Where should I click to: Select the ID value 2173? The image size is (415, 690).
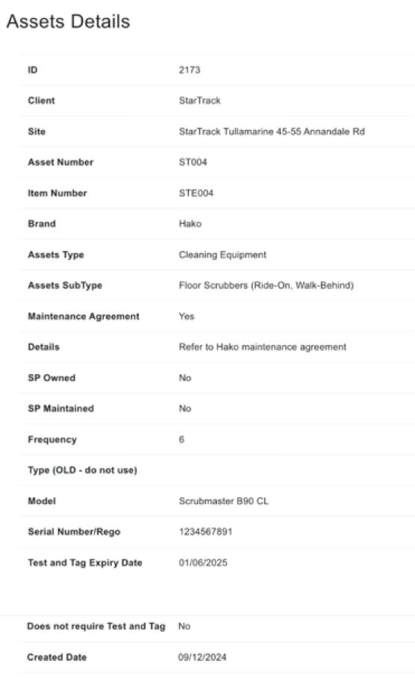coord(190,70)
